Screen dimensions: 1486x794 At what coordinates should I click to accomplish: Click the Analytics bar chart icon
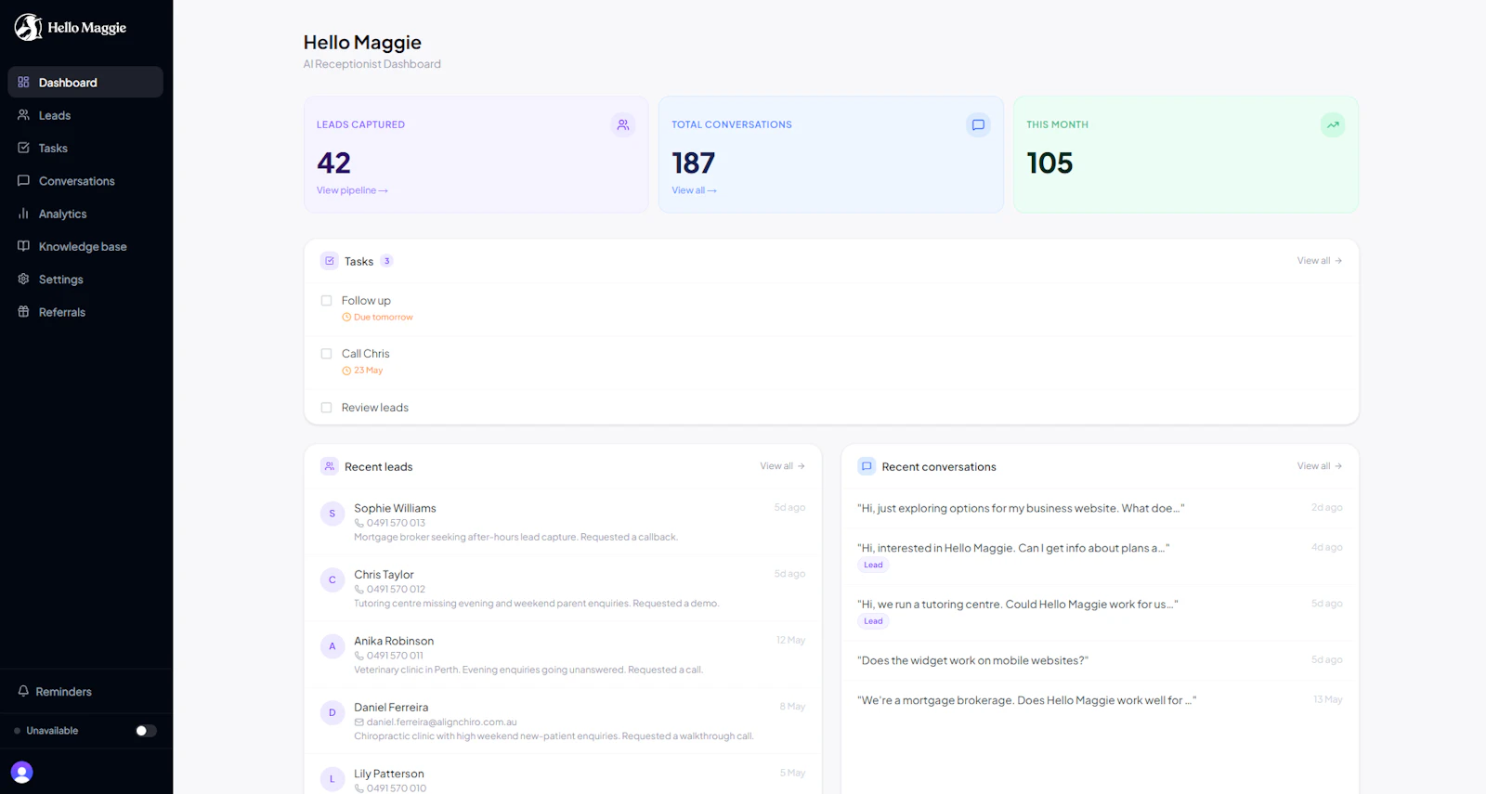tap(23, 214)
